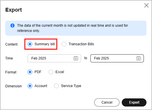Click the Summary bill label text
Screen dimensions: 152x110
pyautogui.click(x=44, y=44)
